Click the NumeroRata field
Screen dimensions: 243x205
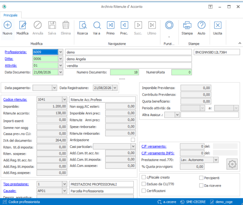pos(182,72)
